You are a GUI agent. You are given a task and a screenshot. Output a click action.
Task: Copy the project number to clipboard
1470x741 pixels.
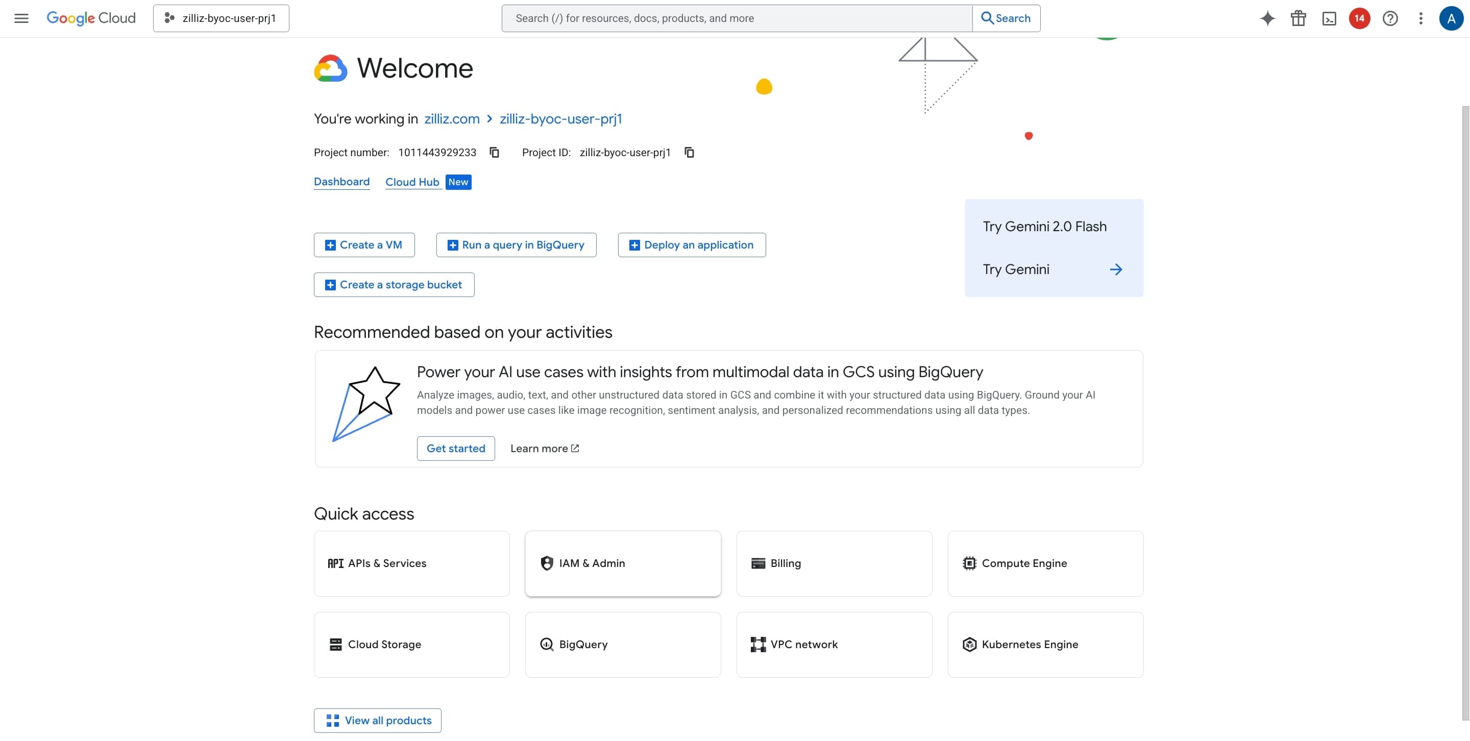click(x=494, y=152)
